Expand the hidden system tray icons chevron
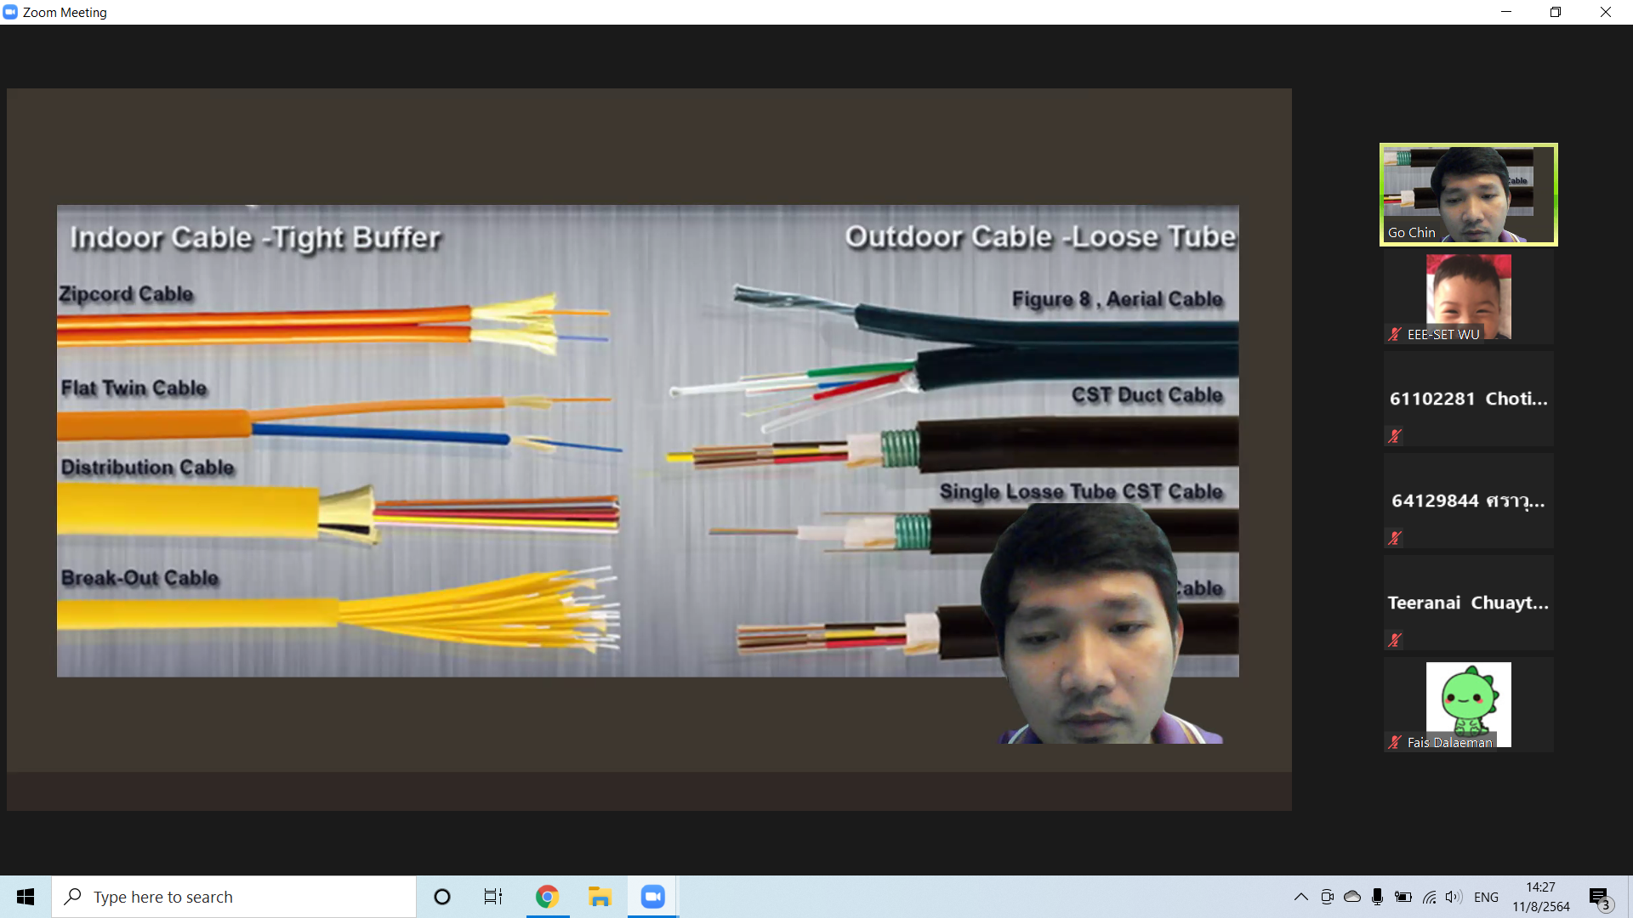This screenshot has height=918, width=1633. point(1300,897)
